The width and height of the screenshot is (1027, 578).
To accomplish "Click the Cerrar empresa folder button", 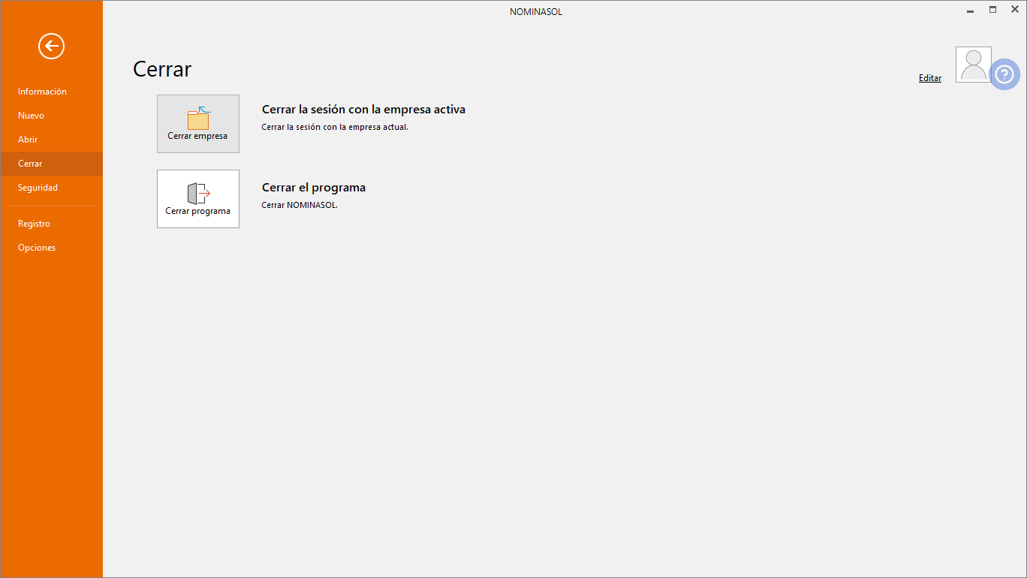I will coord(198,124).
